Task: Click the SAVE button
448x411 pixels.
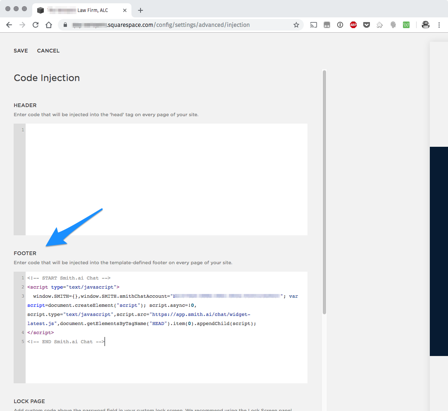Action: (x=21, y=50)
